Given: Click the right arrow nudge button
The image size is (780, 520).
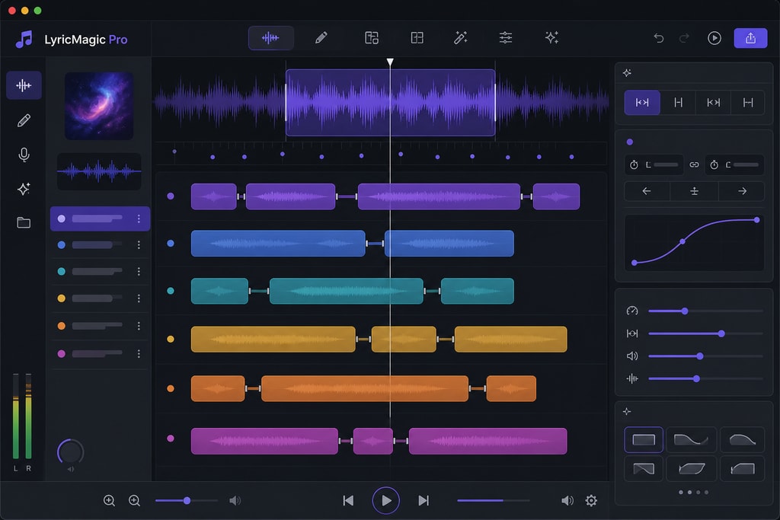Looking at the screenshot, I should 742,191.
